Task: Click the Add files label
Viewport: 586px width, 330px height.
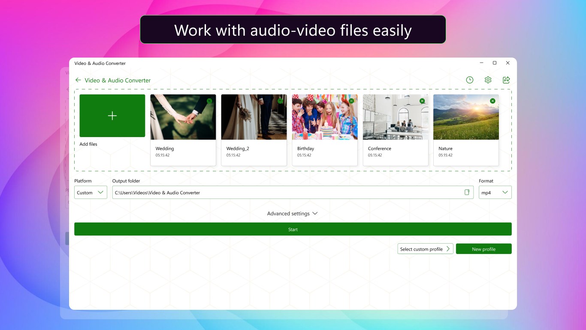Action: coord(88,144)
